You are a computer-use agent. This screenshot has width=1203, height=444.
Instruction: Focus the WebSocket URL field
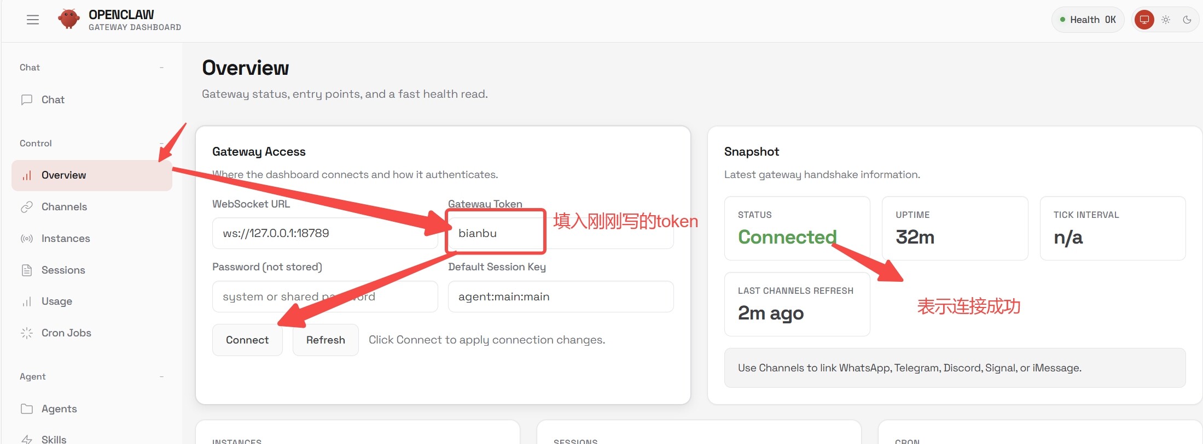[324, 233]
